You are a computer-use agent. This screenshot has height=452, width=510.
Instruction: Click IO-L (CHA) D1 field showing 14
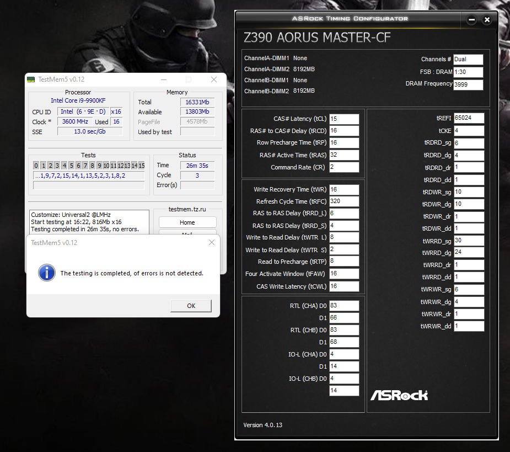[x=344, y=366]
